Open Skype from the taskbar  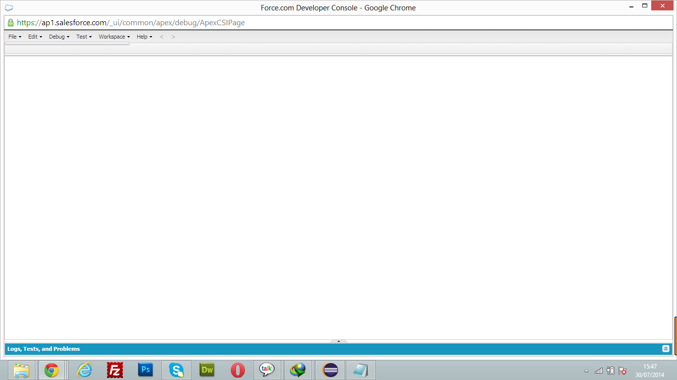click(x=176, y=370)
